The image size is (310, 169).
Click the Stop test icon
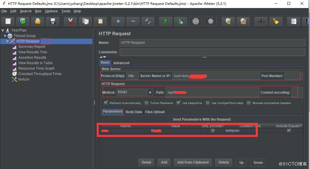[x=195, y=21]
